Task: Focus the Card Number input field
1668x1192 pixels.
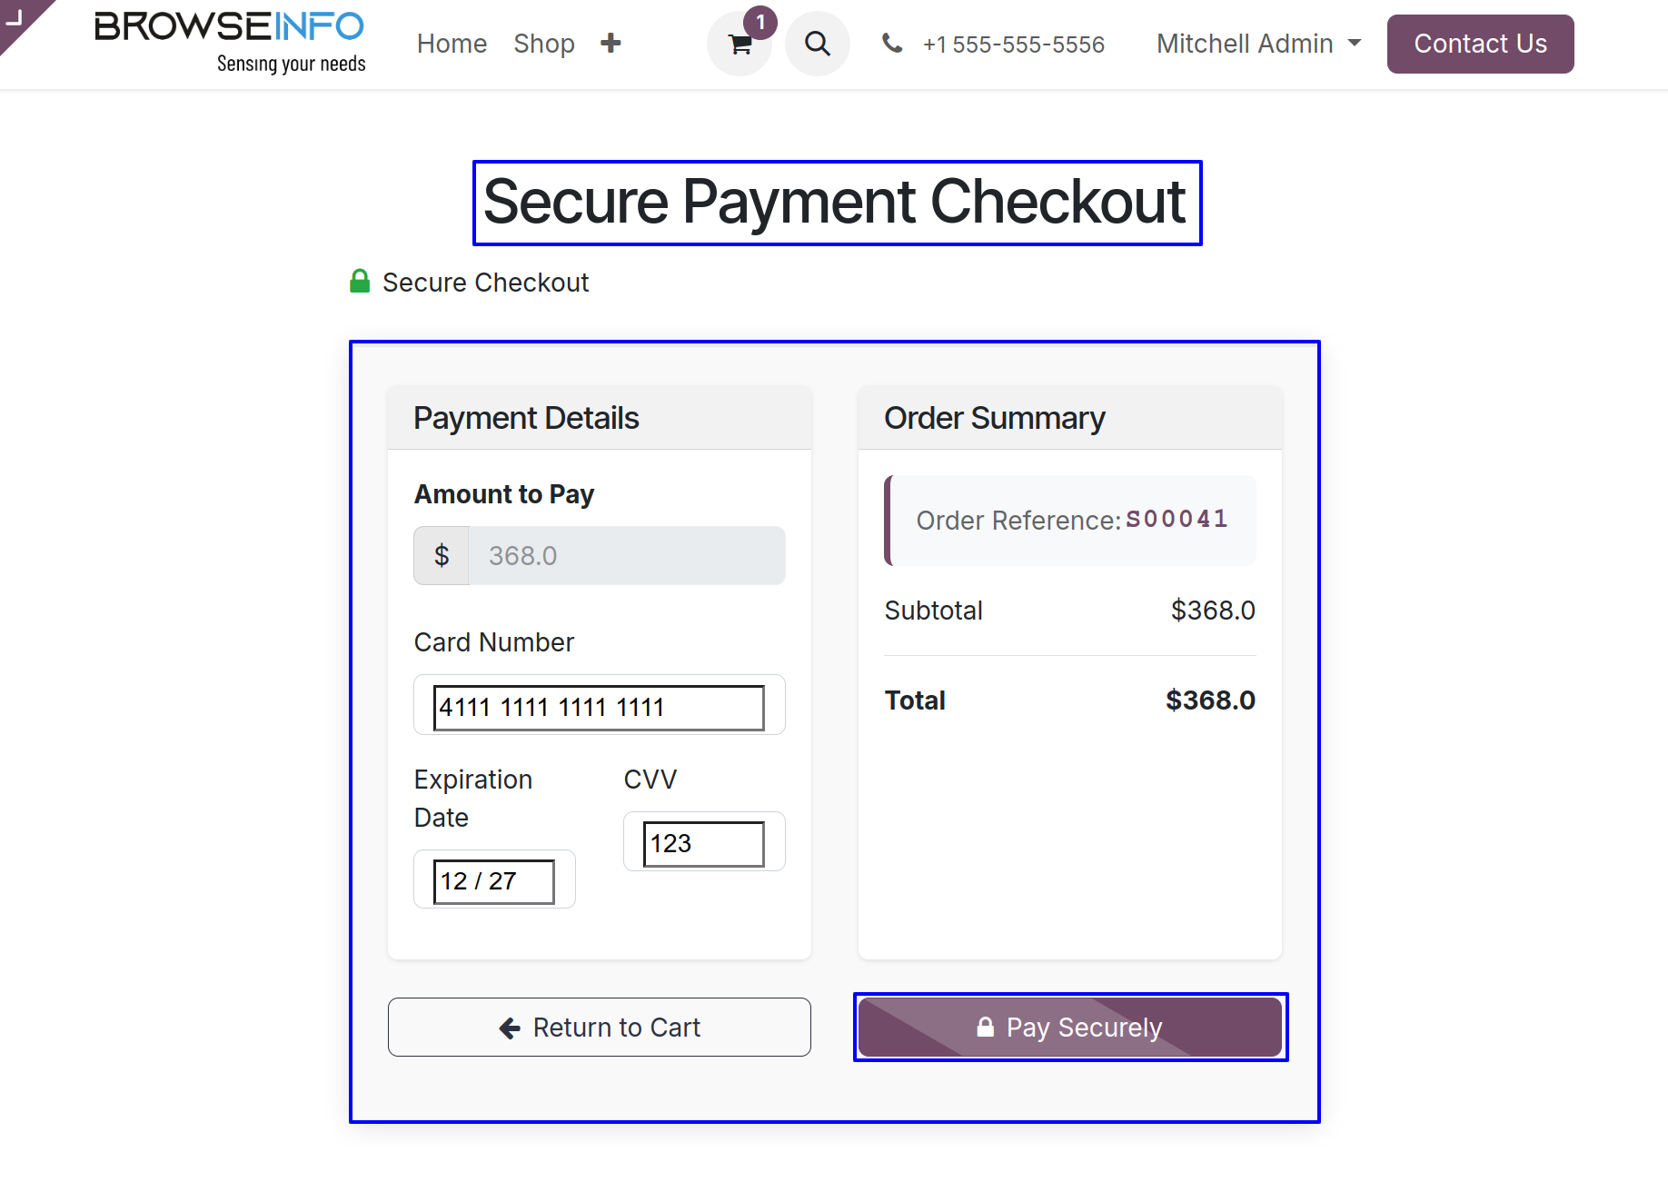Action: tap(599, 707)
